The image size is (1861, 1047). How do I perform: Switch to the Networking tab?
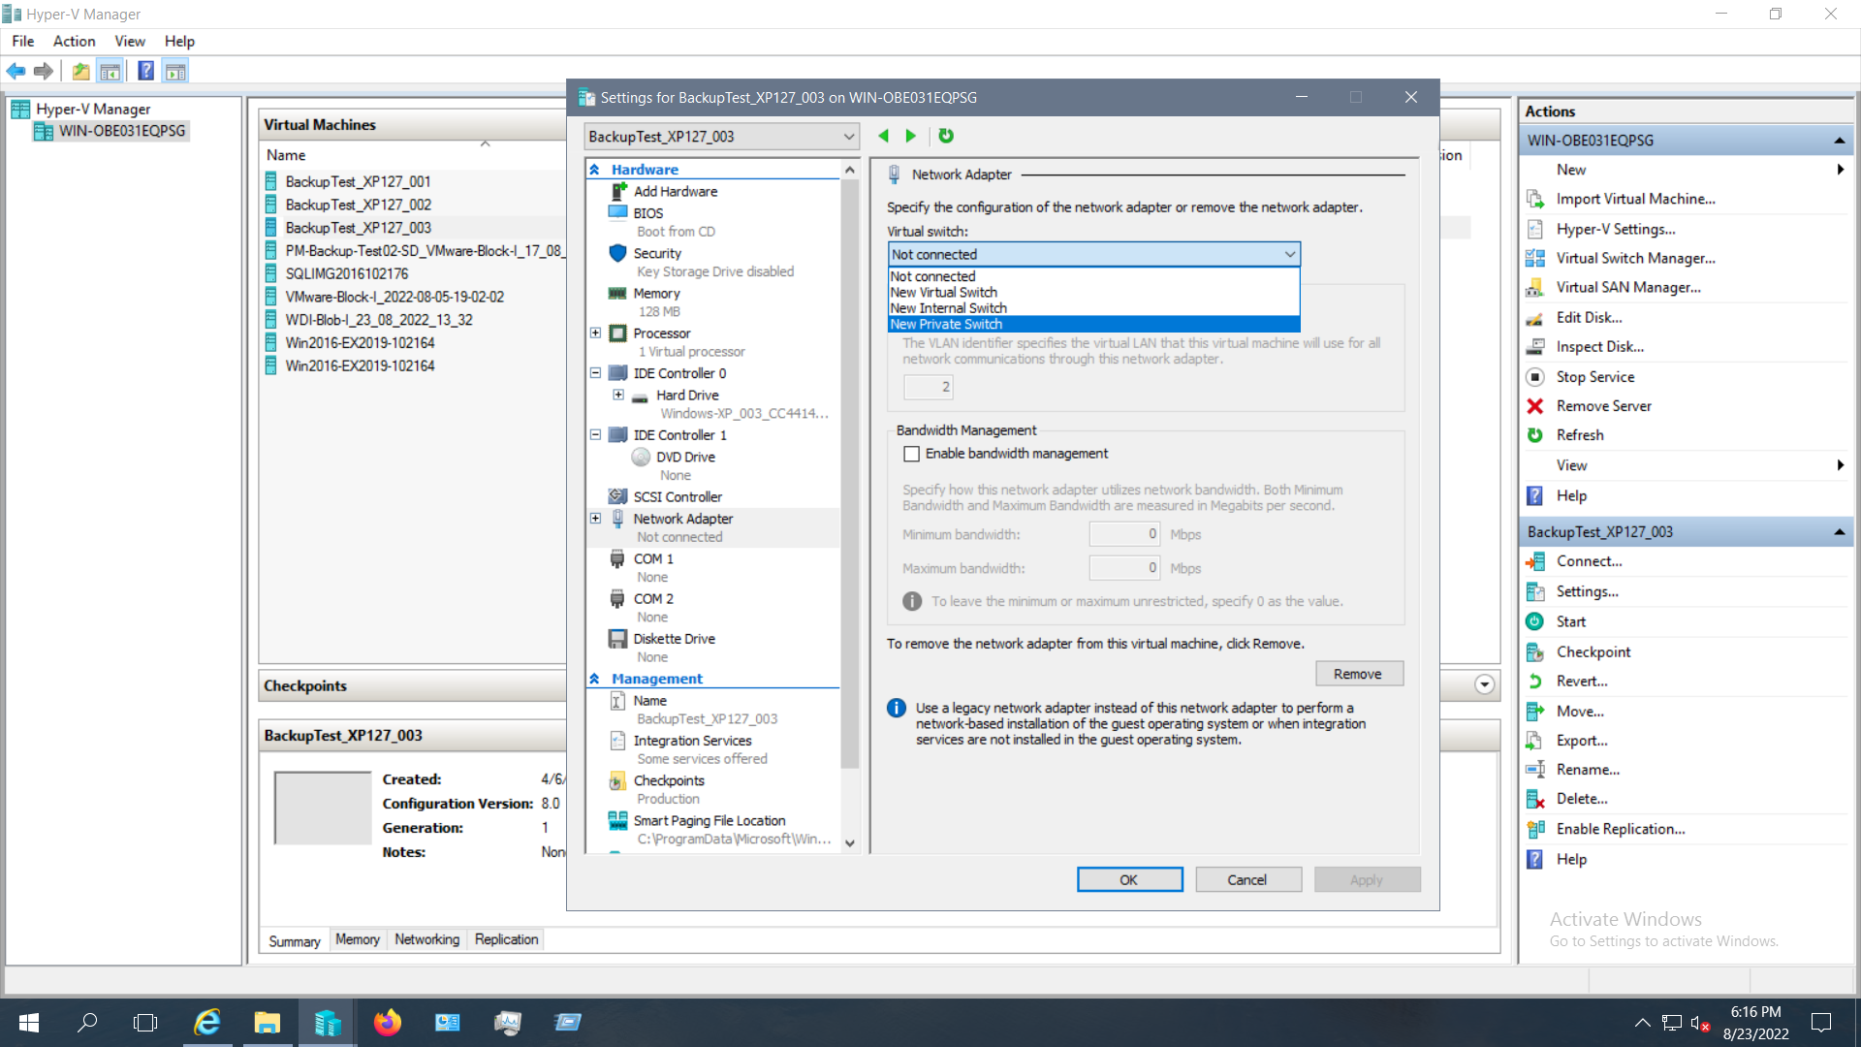426,939
